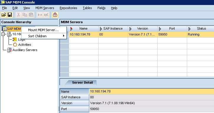Click the MDM Servers panel header
Viewport: 214px width, 113px height.
coord(137,22)
